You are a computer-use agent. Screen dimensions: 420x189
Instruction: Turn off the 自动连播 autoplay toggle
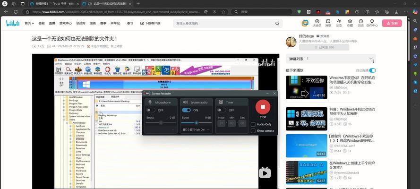point(372,70)
